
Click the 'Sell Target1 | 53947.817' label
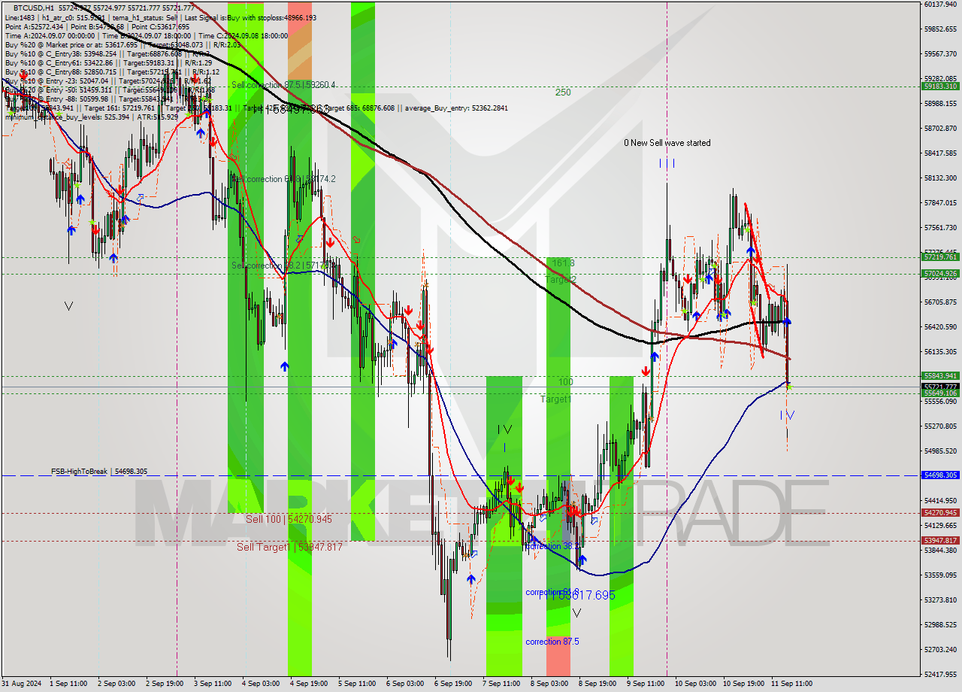tap(289, 547)
